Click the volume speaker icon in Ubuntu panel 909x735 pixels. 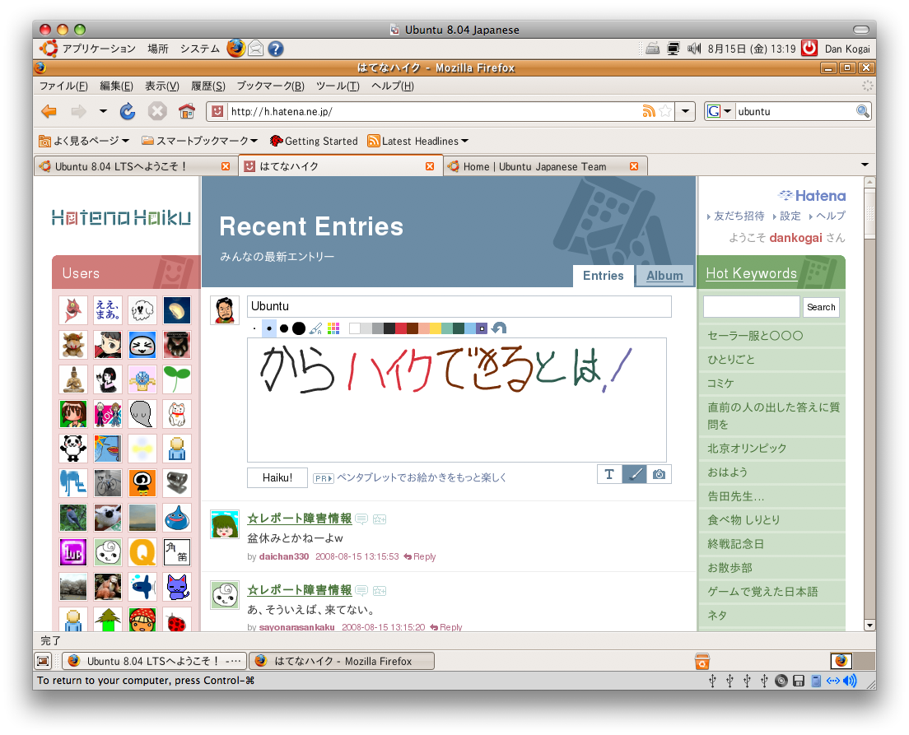[x=694, y=49]
